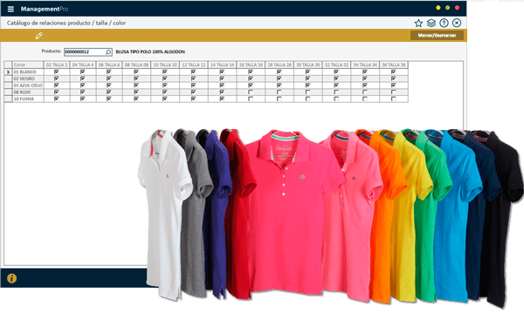Select the 02 NEGRO color cell
Screen dimensions: 524x319
click(x=28, y=78)
